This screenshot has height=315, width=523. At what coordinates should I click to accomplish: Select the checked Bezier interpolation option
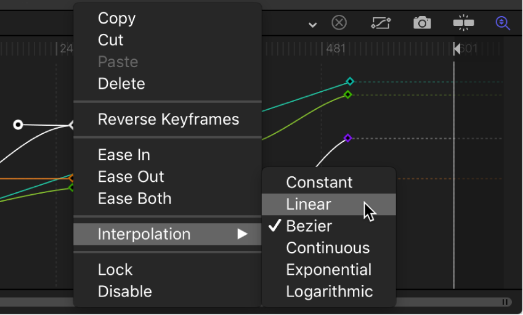309,226
